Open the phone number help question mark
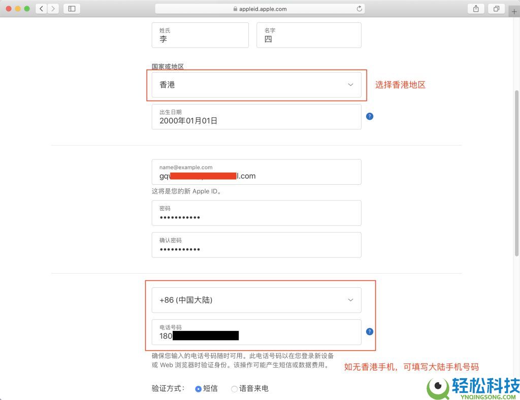The height and width of the screenshot is (400, 520). [370, 332]
